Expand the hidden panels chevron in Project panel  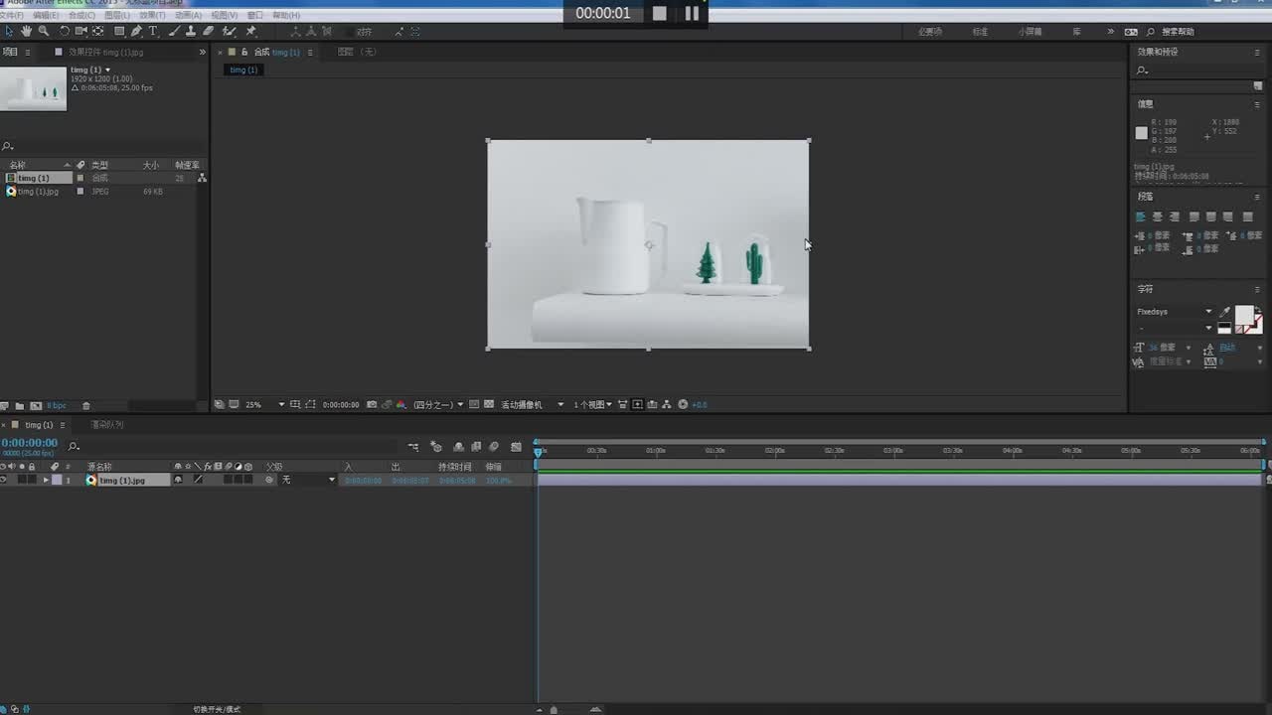202,52
